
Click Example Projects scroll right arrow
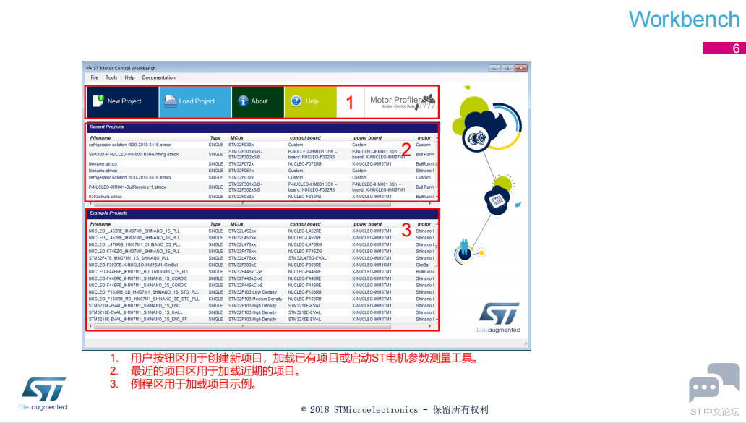click(x=430, y=326)
